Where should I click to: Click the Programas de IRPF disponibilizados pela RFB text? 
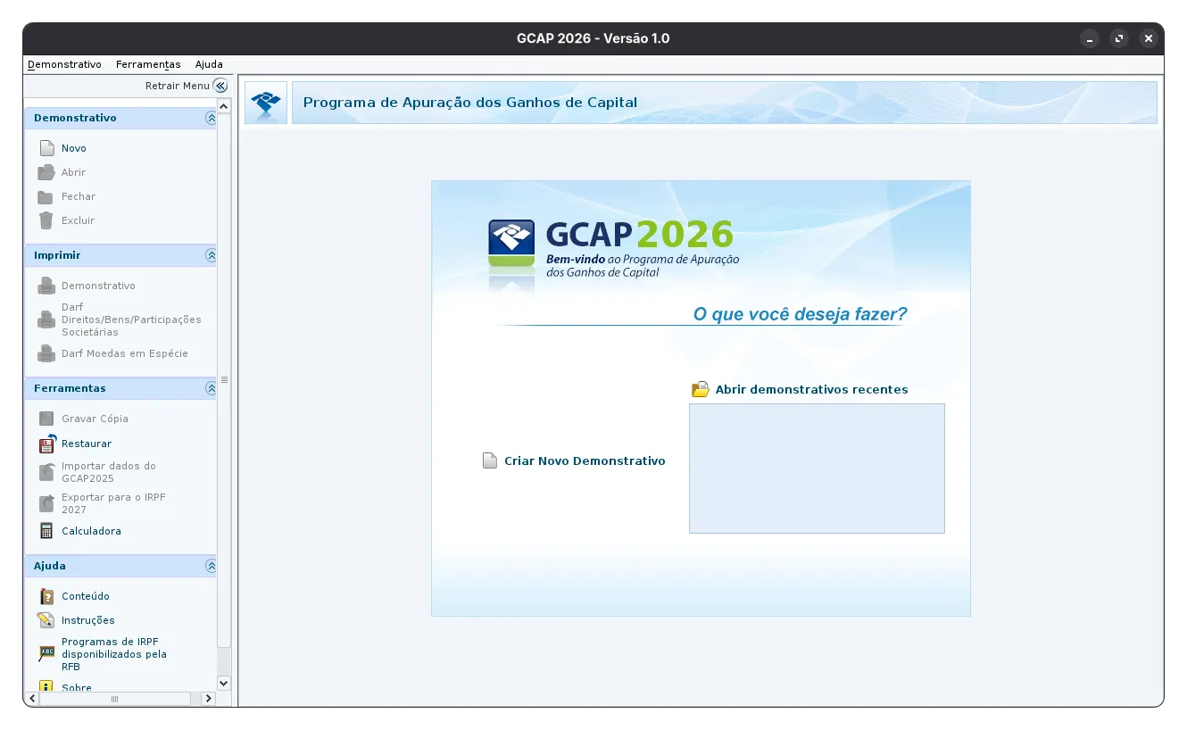[x=114, y=654]
